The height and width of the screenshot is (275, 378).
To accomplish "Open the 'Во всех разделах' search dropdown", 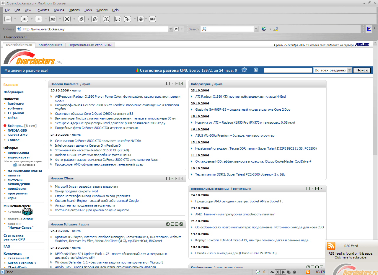I will pyautogui.click(x=349, y=70).
